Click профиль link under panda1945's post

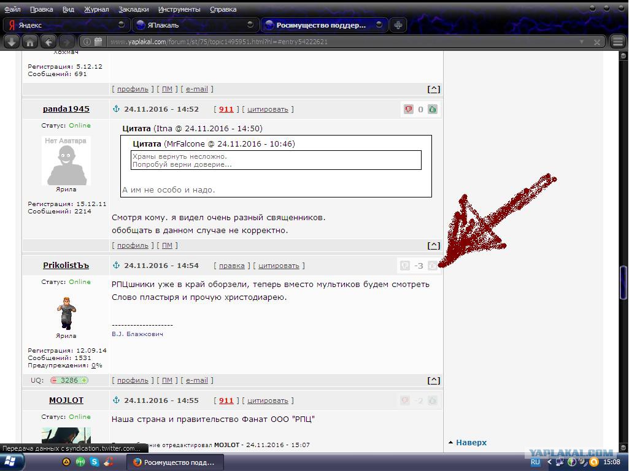133,245
